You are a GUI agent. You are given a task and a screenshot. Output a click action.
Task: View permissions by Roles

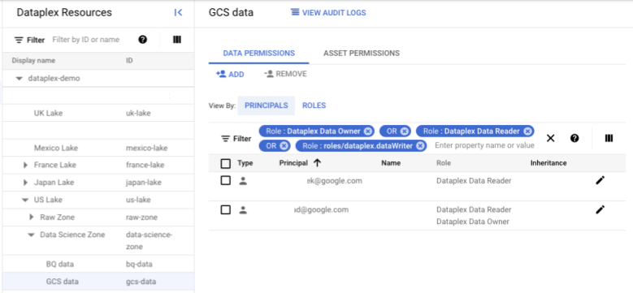[314, 106]
